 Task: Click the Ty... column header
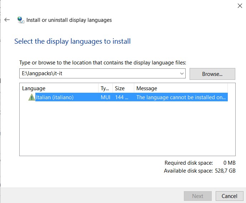tap(105, 88)
